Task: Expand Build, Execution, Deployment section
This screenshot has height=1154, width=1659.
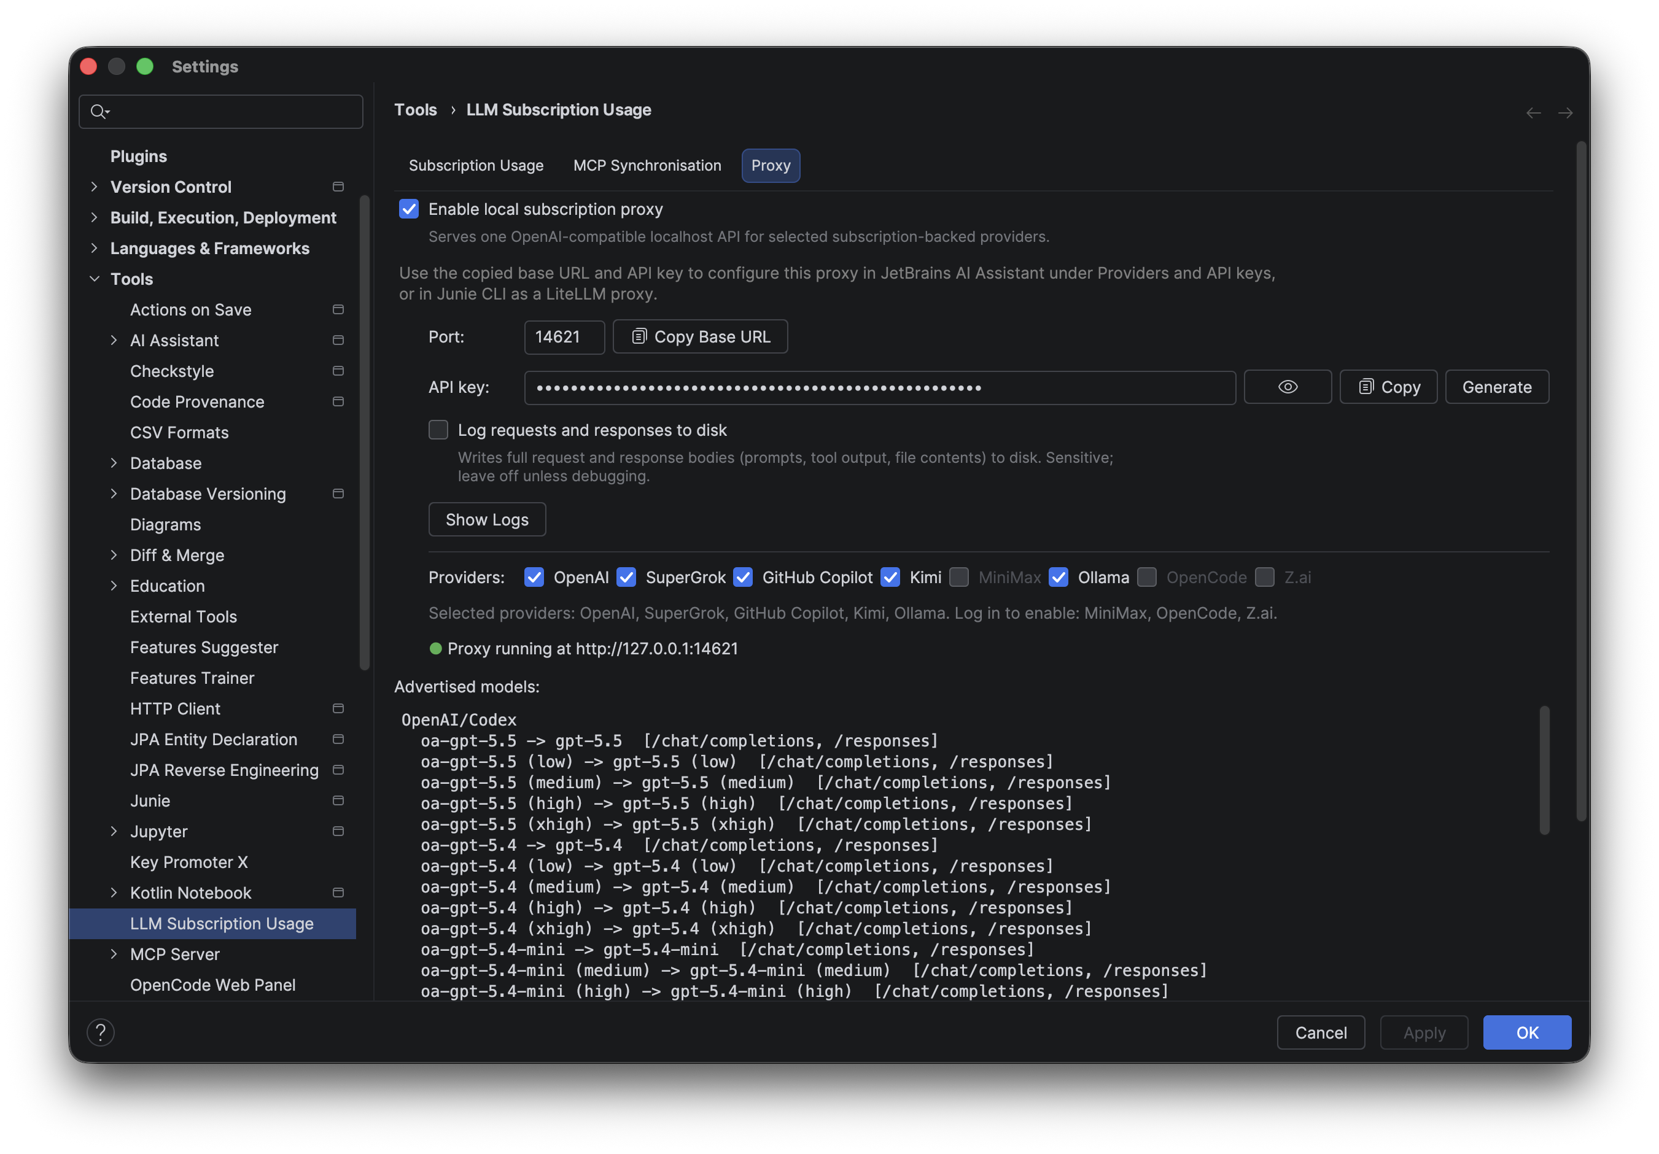Action: [x=94, y=217]
